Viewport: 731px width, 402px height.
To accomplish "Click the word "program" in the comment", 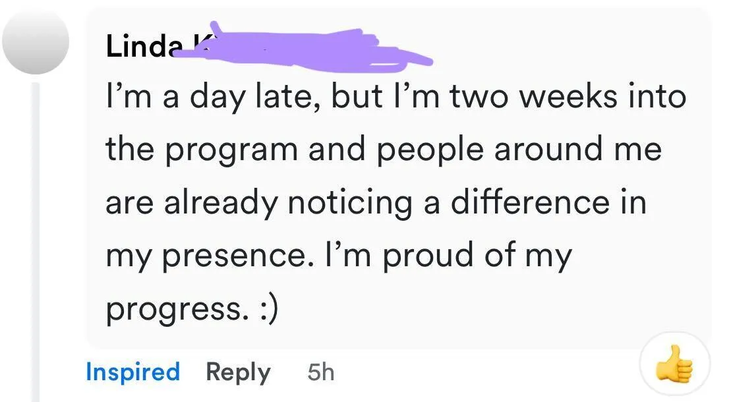I will pyautogui.click(x=232, y=150).
